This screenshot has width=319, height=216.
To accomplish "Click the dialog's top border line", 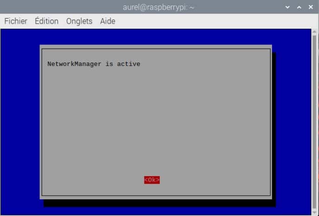I will tap(156, 49).
